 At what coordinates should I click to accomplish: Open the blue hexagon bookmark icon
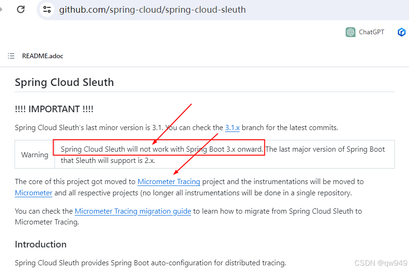(401, 32)
